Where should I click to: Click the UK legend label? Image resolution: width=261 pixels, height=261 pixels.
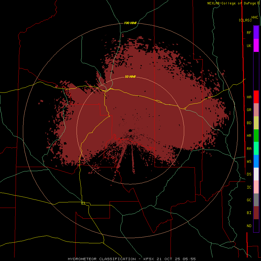click(x=249, y=46)
